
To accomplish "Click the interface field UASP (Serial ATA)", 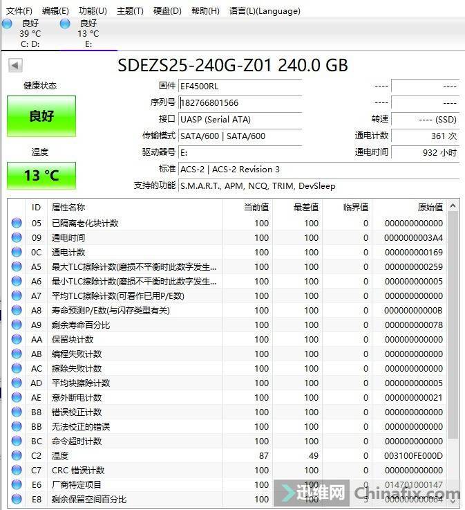I will point(240,119).
